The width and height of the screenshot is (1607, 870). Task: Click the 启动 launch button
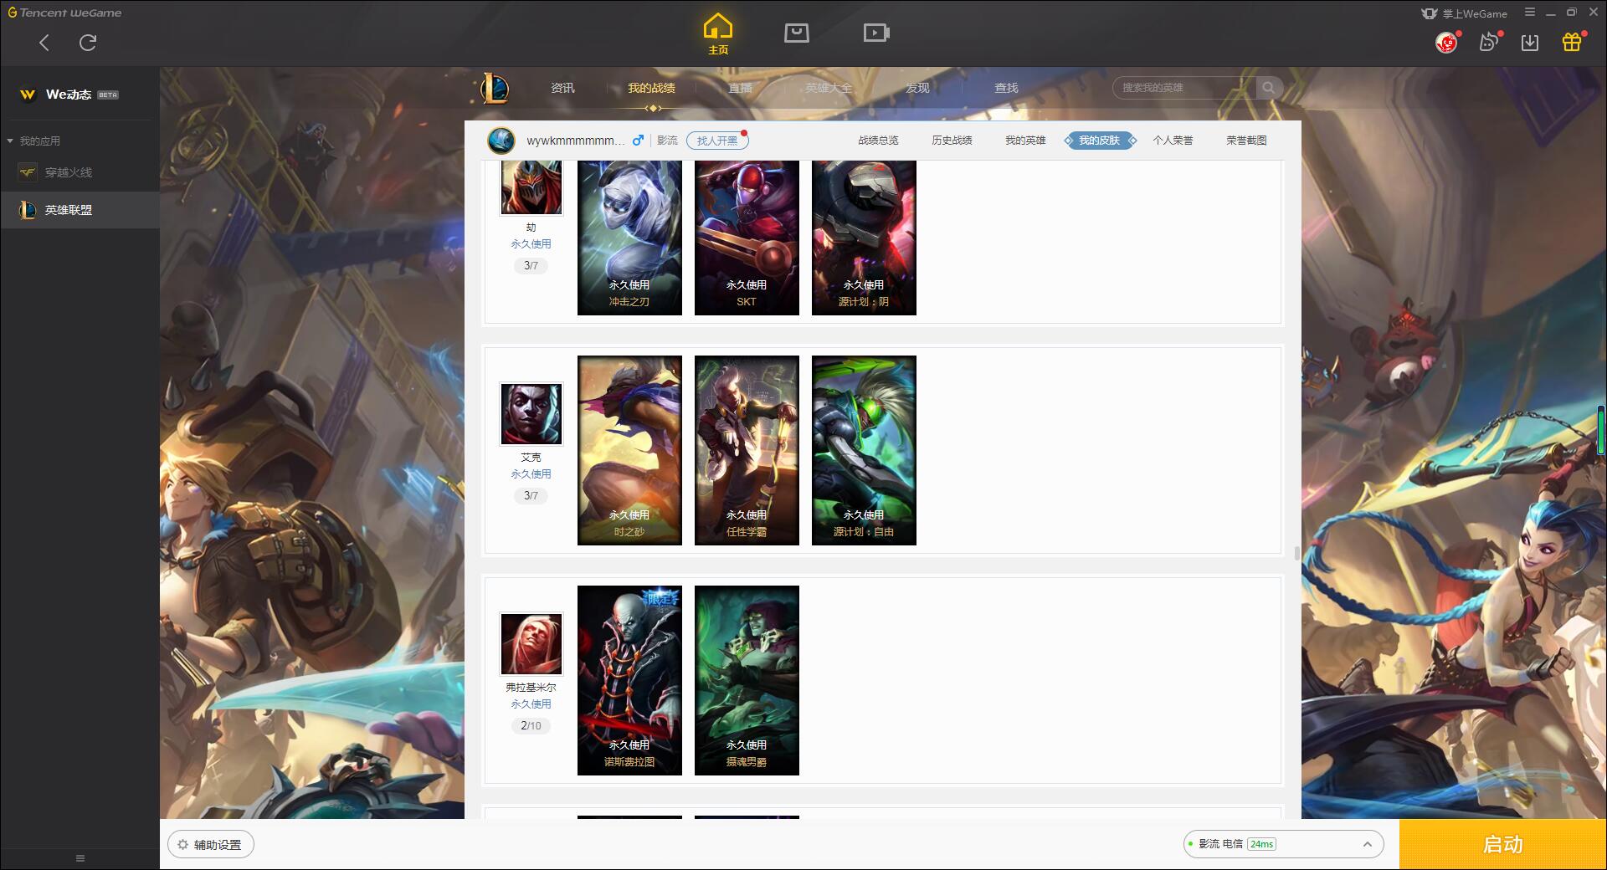1502,844
